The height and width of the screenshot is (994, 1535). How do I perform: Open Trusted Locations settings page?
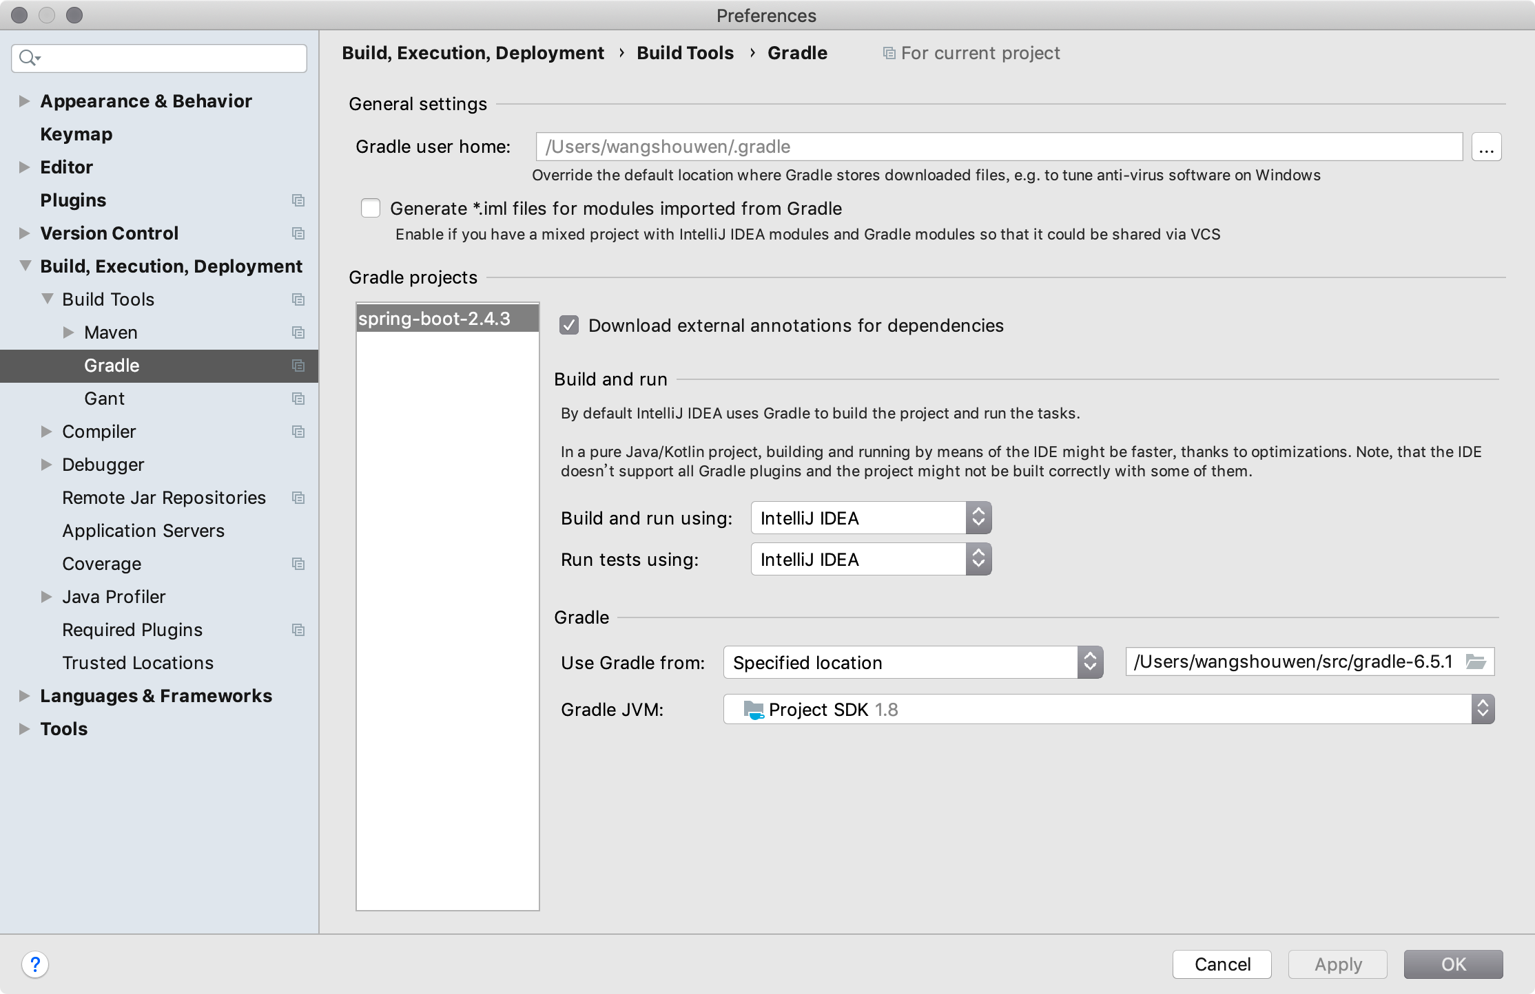tap(138, 663)
